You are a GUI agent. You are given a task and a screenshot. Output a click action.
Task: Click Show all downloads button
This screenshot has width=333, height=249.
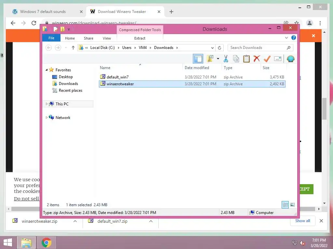303,221
